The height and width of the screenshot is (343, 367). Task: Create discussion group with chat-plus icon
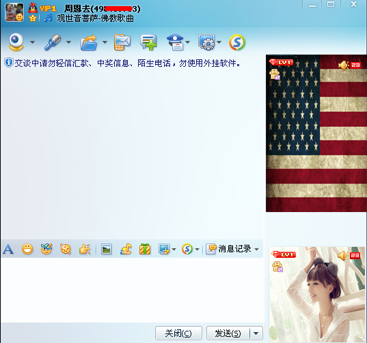coord(148,42)
